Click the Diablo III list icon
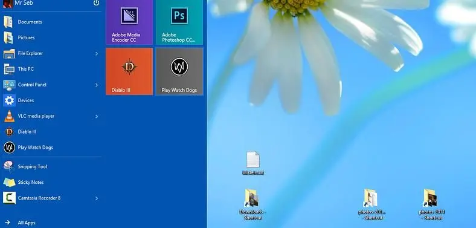This screenshot has width=476, height=228. (x=9, y=132)
